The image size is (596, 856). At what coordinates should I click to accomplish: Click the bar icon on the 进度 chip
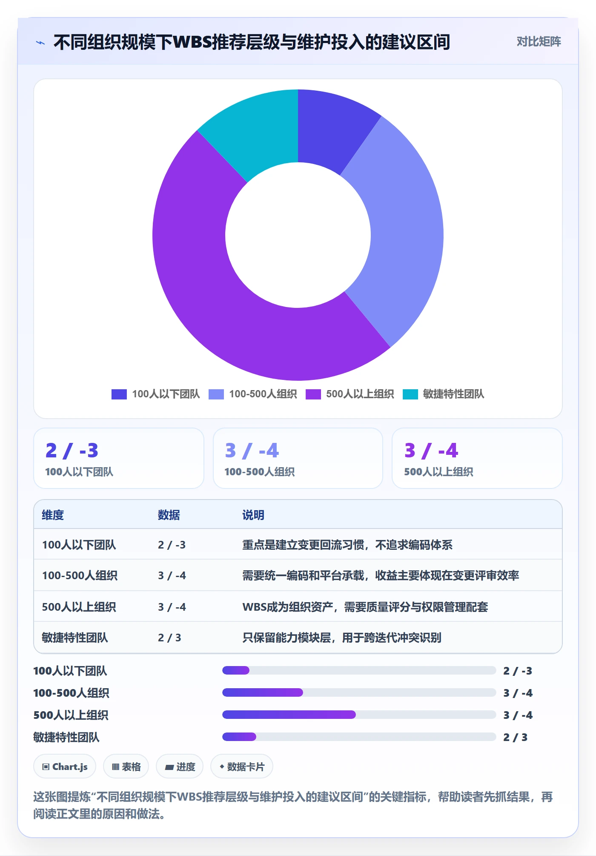point(169,767)
